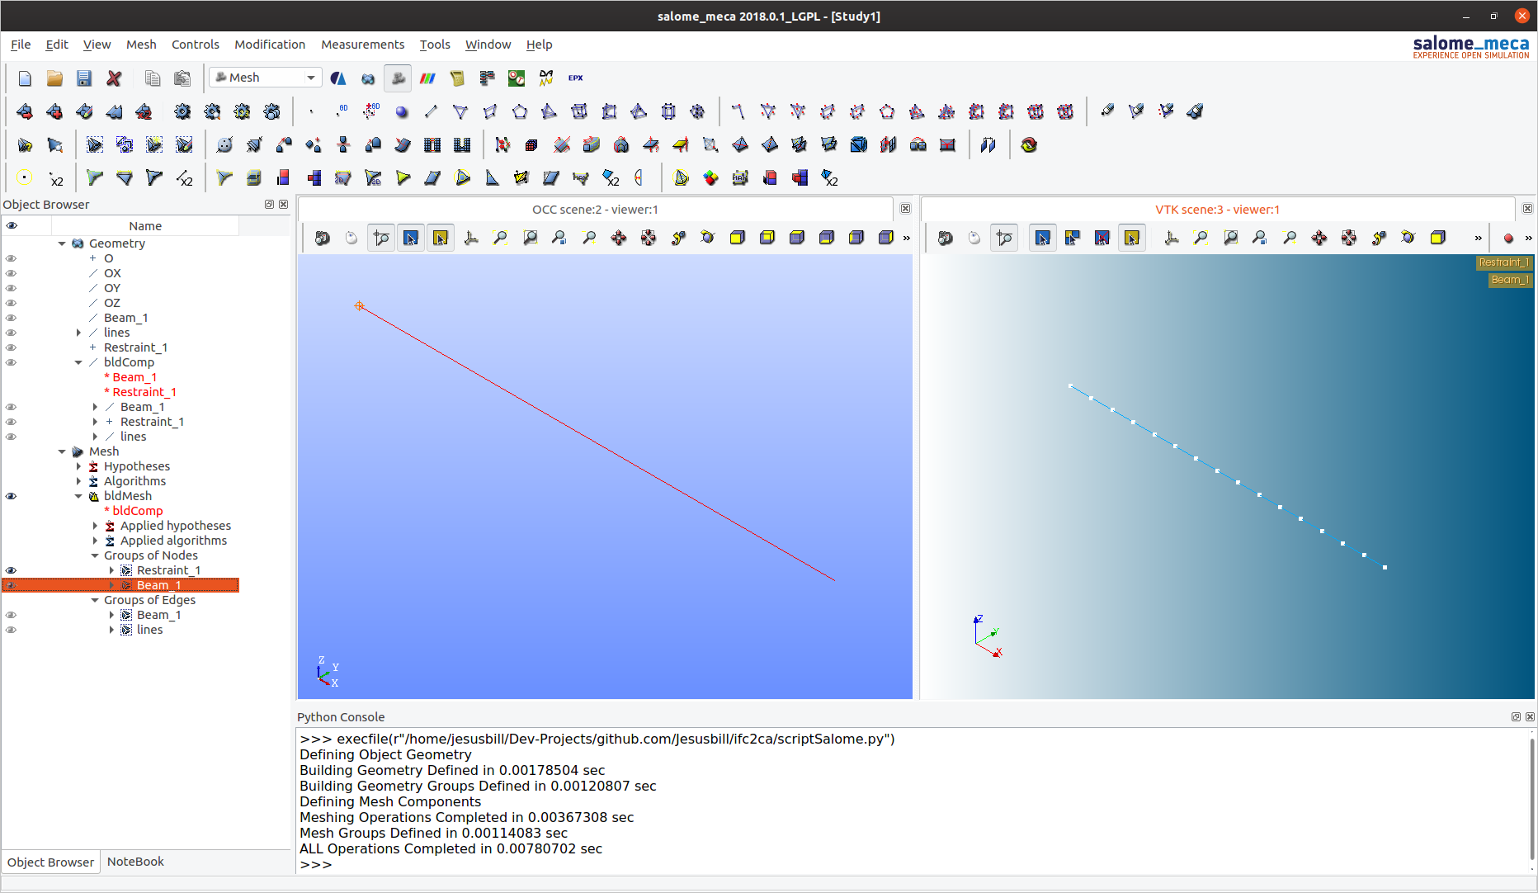Activate the Panning tool in VTK viewer
Image resolution: width=1538 pixels, height=893 pixels.
coord(1319,238)
